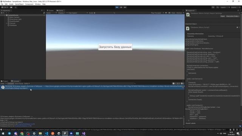This screenshot has width=242, height=136.
Task: Open the Edit menu
Action: pos(6,4)
